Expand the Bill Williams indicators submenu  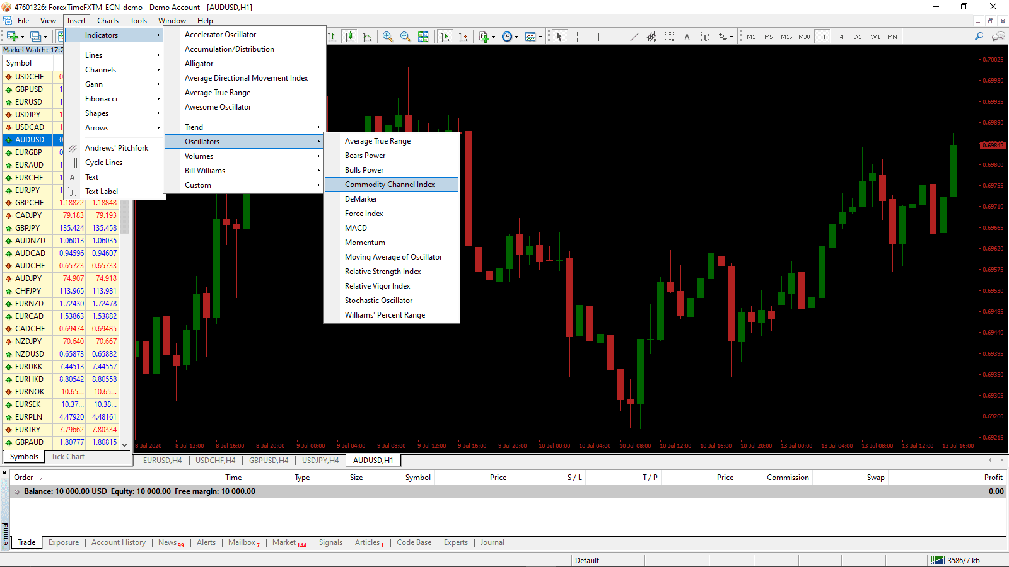(x=221, y=170)
